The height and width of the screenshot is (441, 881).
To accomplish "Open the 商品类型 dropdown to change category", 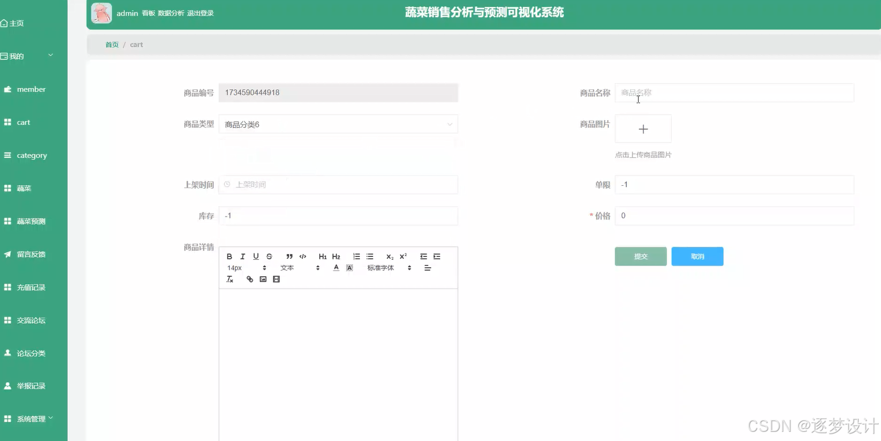I will [338, 124].
